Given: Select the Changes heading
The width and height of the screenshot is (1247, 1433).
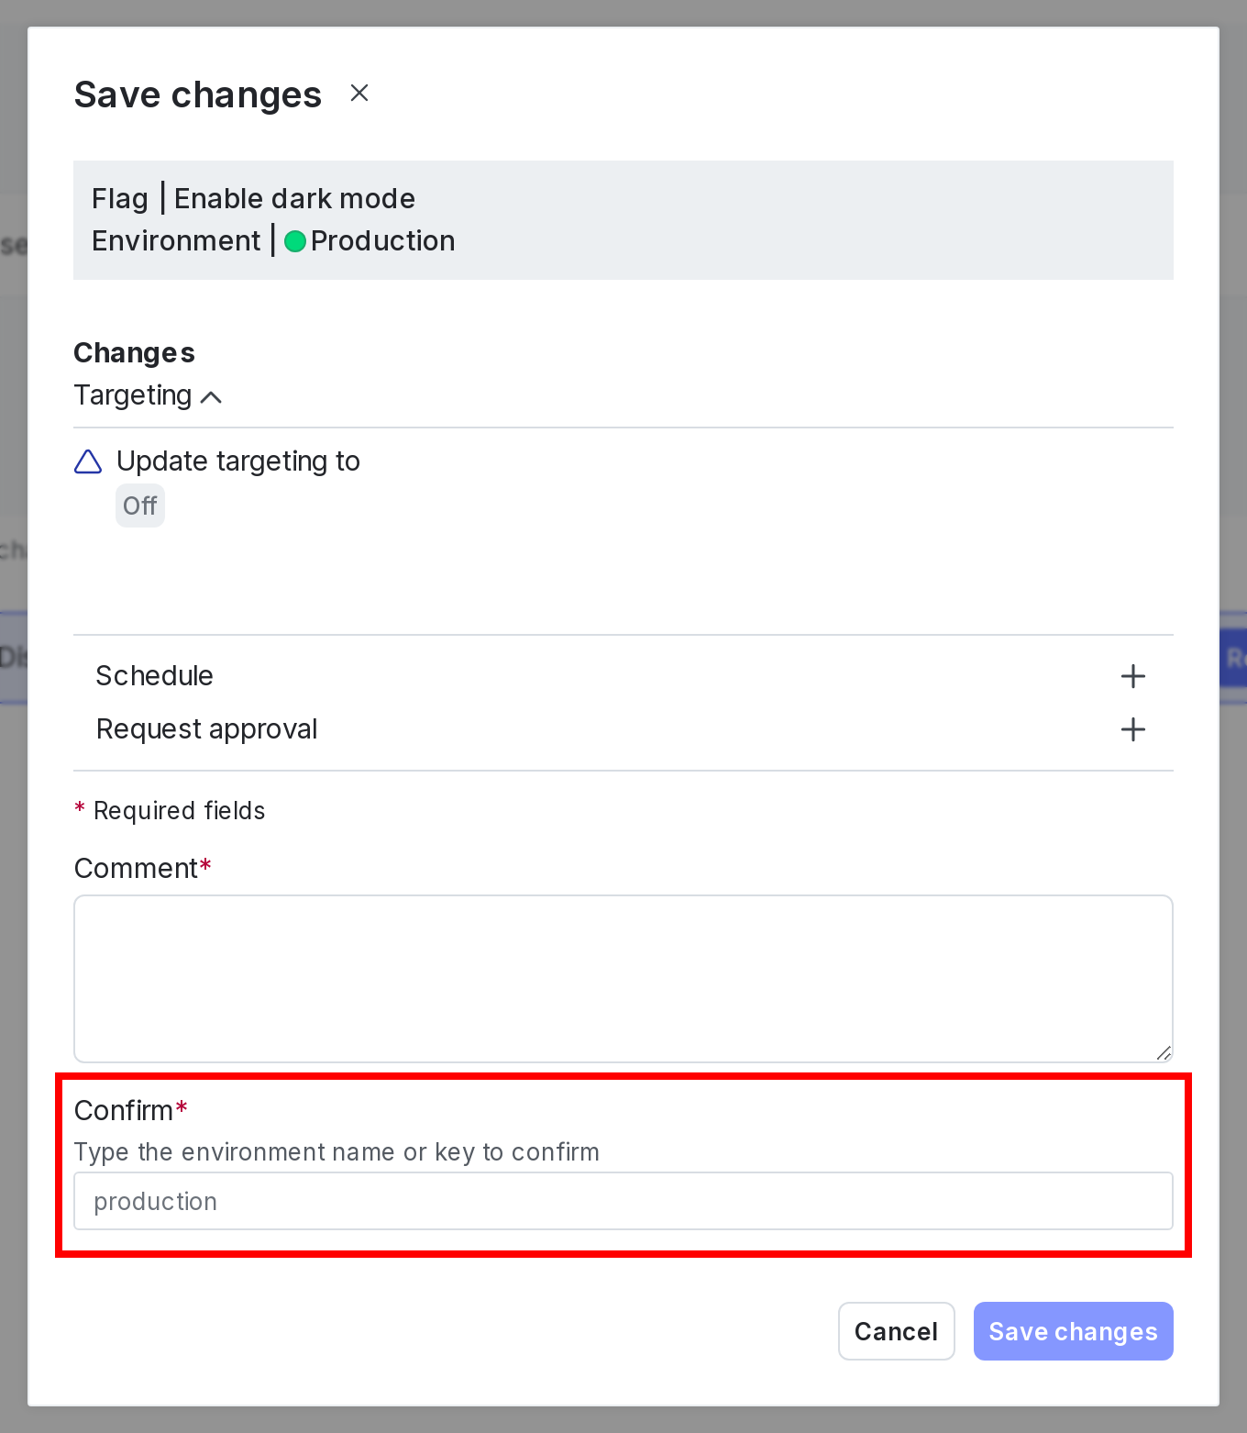Looking at the screenshot, I should [x=134, y=352].
